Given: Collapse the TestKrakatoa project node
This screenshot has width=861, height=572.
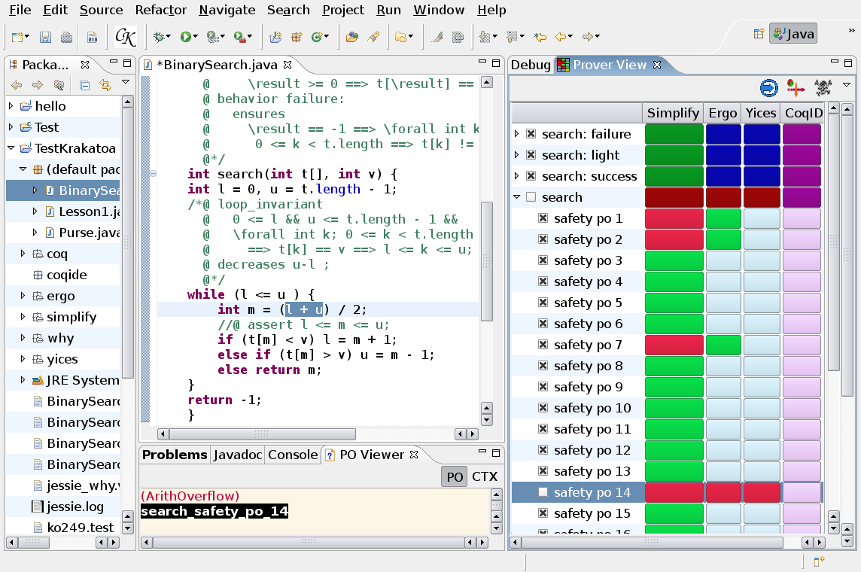Looking at the screenshot, I should [11, 148].
